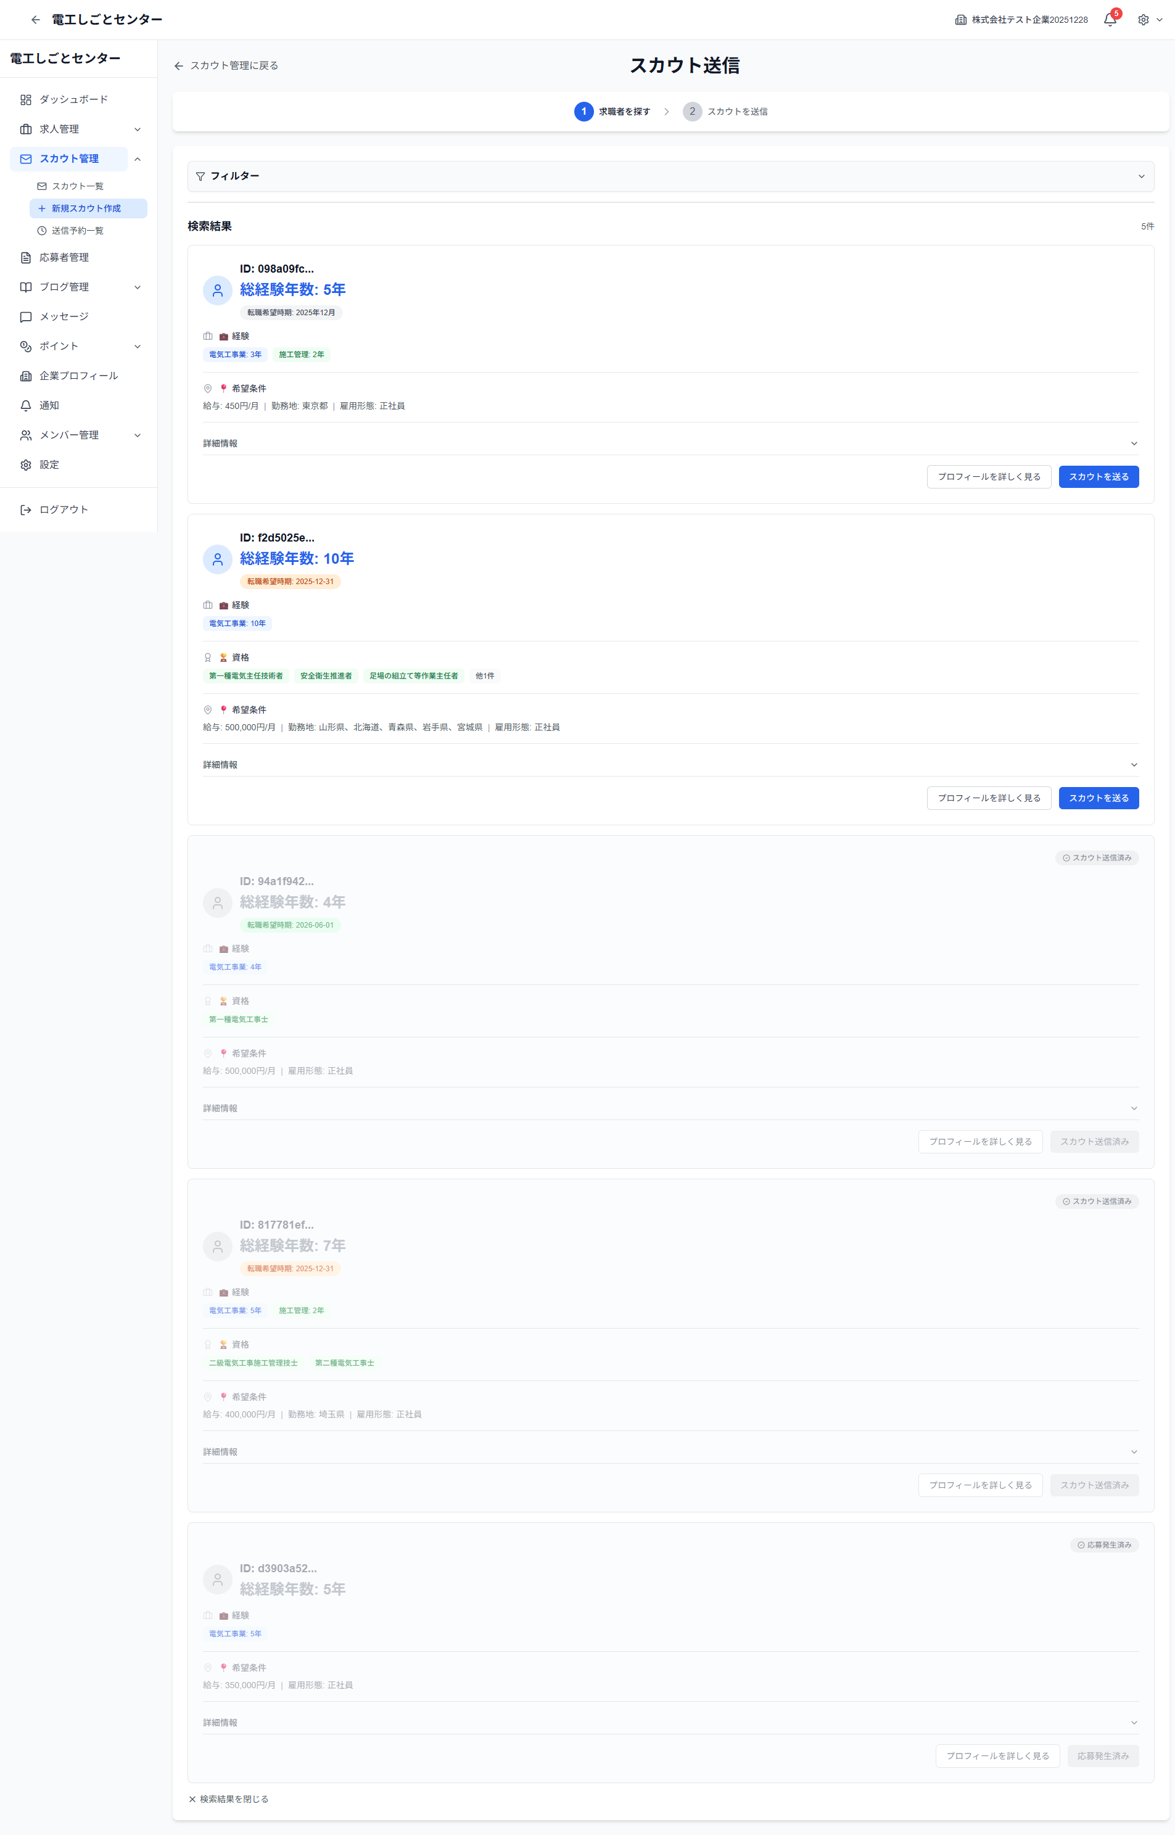Click the back arrow beside 電工しごとセンター title
Screen dimensions: 1175x1835
35,20
